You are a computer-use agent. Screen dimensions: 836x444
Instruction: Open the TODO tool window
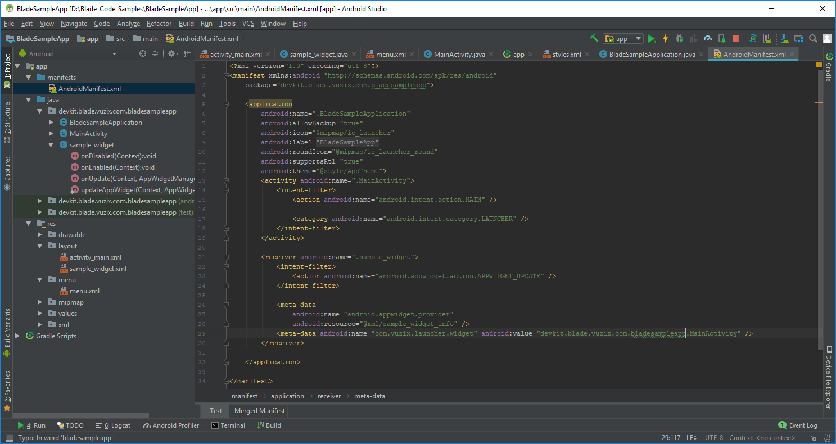(x=70, y=425)
